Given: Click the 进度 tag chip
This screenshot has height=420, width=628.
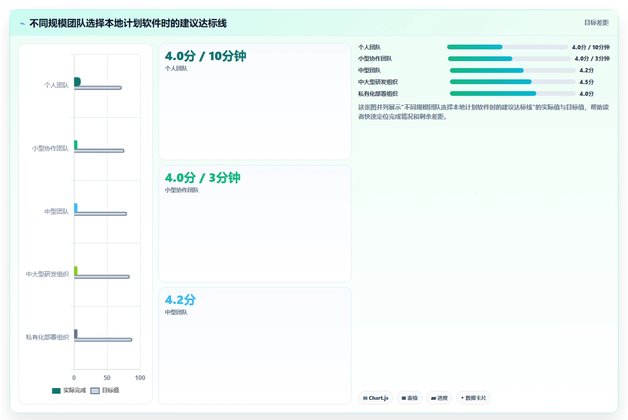Looking at the screenshot, I should point(440,398).
